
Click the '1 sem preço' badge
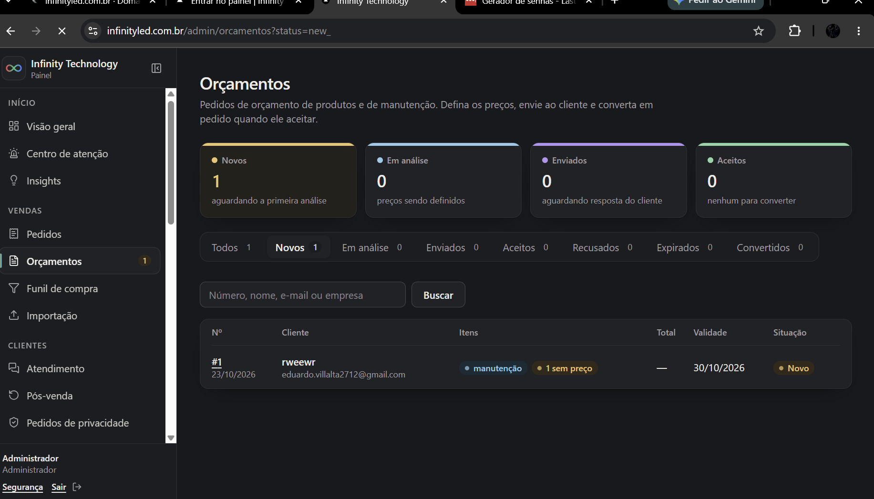pos(565,368)
